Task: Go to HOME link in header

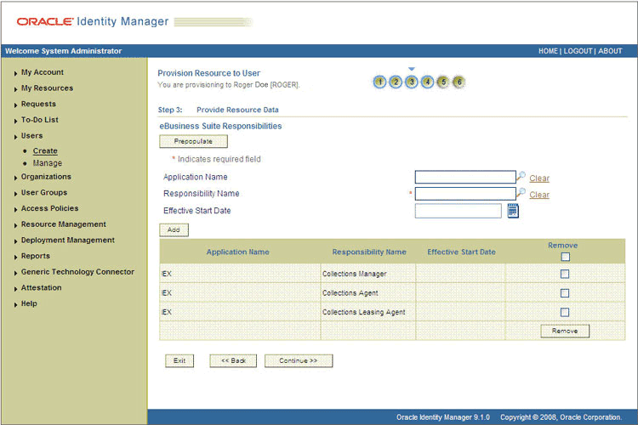Action: pyautogui.click(x=548, y=51)
